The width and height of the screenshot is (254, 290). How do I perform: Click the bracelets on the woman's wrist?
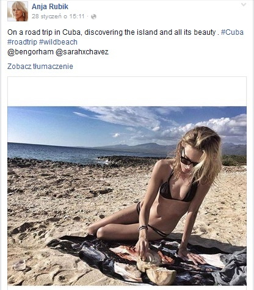tap(143, 228)
